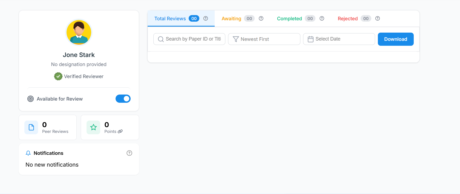The height and width of the screenshot is (194, 460).
Task: Click help icon next to Rejected
Action: [x=377, y=18]
